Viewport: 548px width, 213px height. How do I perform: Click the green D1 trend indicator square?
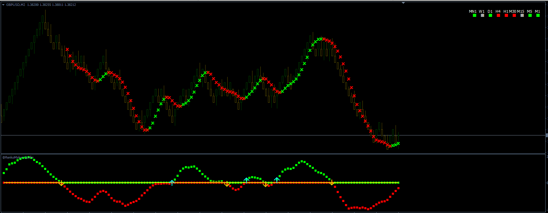click(490, 15)
